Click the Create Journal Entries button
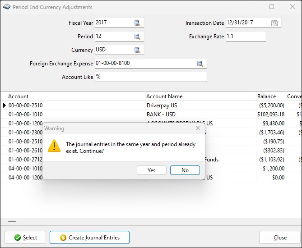 [x=89, y=238]
